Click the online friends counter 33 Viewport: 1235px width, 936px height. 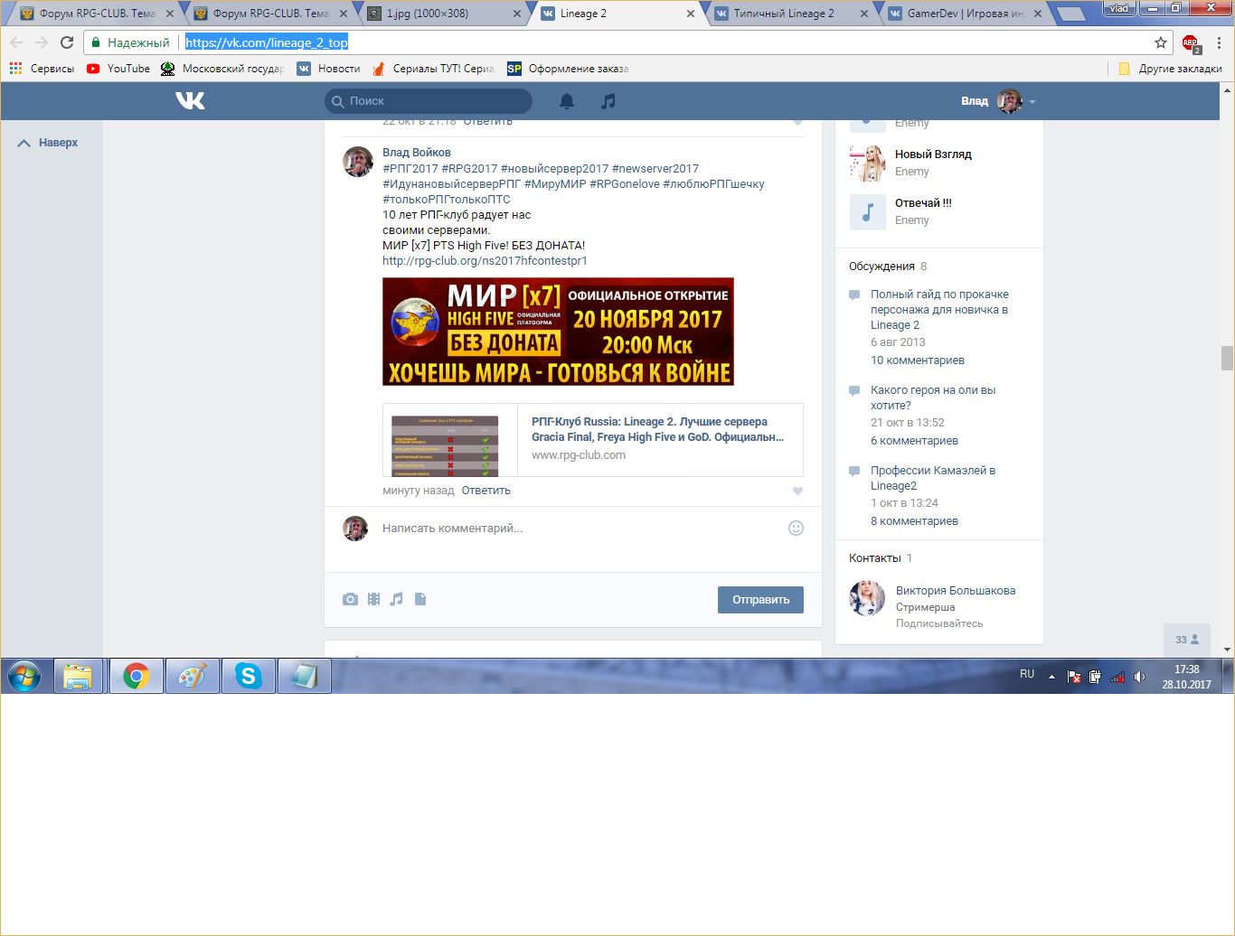point(1187,640)
